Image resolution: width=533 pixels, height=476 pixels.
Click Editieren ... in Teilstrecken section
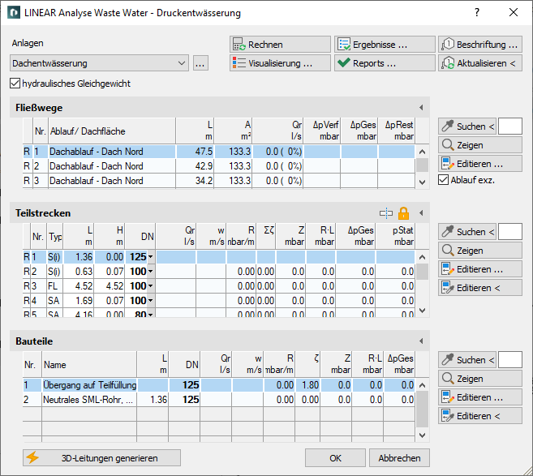pos(480,269)
